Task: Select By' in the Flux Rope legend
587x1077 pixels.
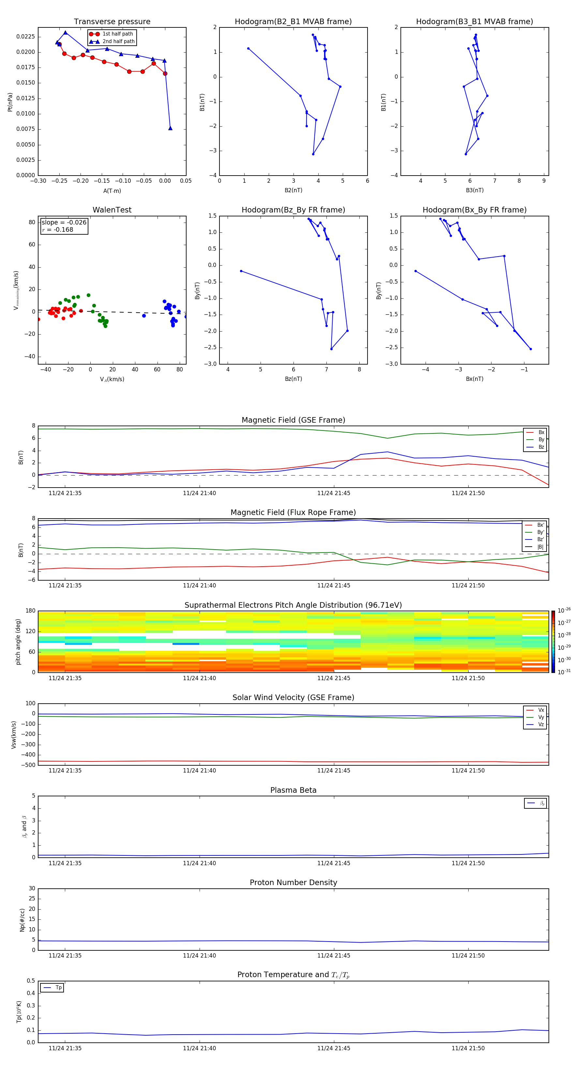Action: 535,532
